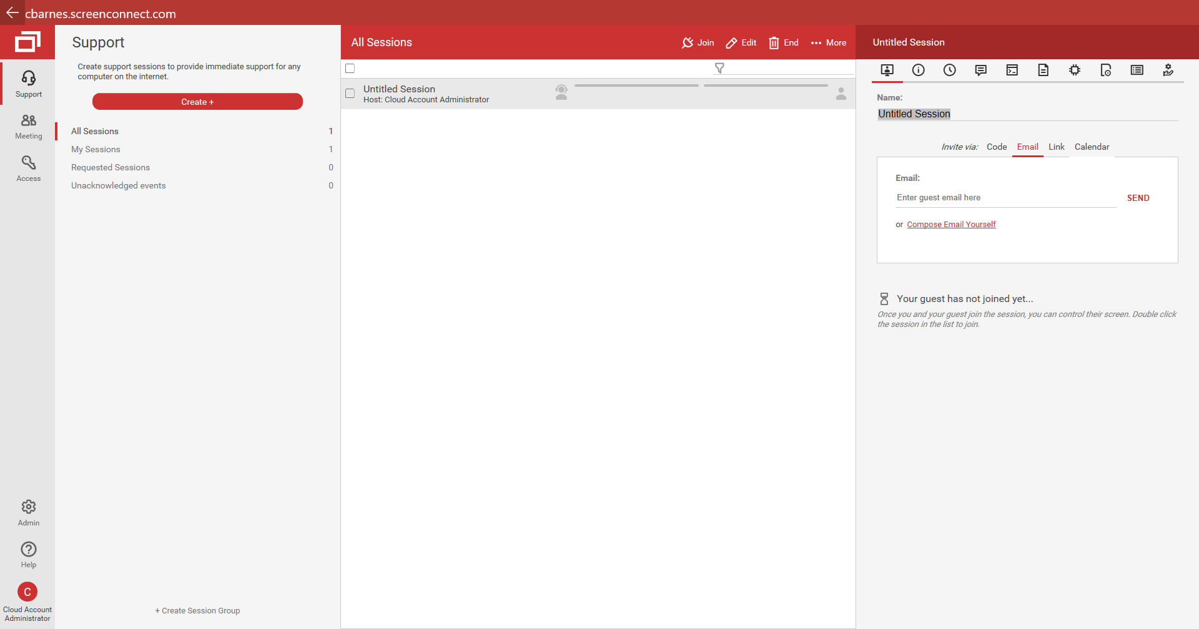Click the session filter text box
The image size is (1199, 629).
pos(790,68)
